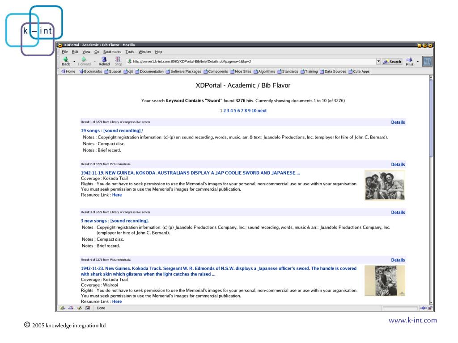Open the Components bookmark folder
458x343 pixels.
point(216,71)
